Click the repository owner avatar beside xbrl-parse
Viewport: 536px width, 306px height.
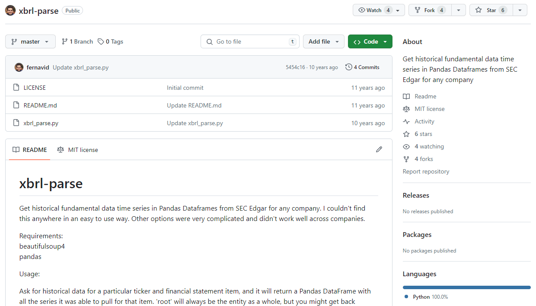tap(10, 10)
